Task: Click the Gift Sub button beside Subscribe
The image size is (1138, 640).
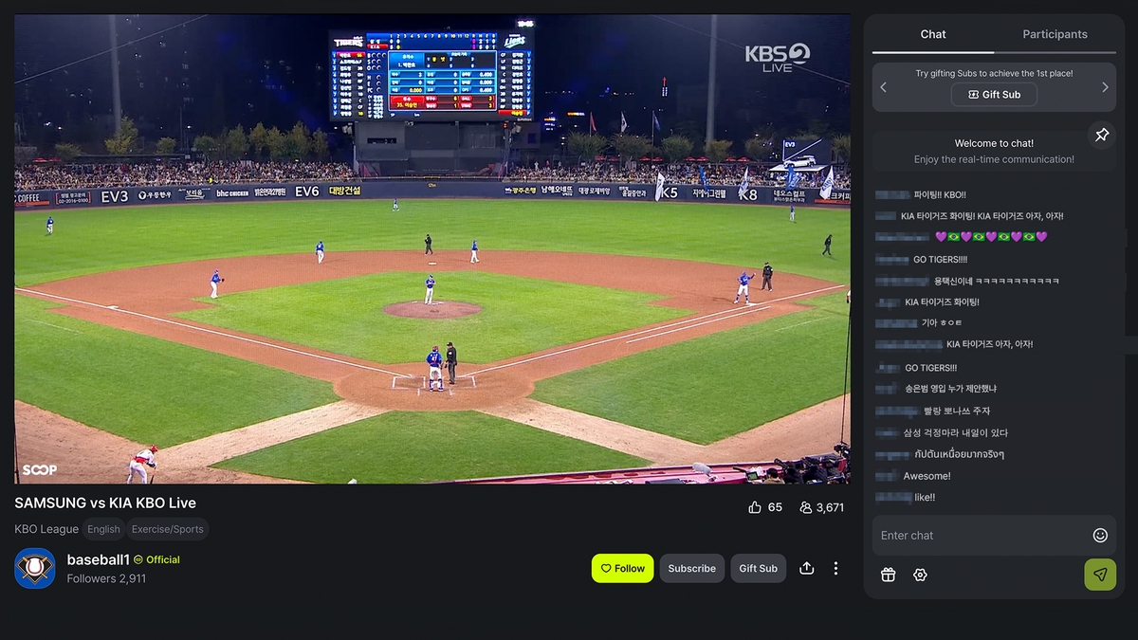Action: tap(758, 568)
